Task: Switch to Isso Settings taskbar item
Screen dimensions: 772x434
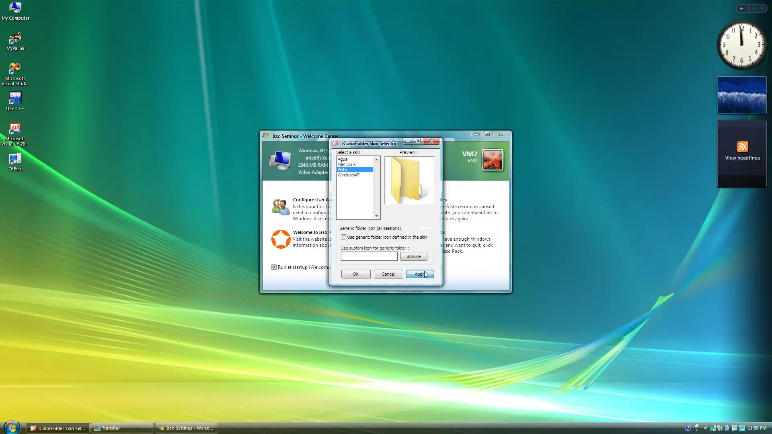Action: pyautogui.click(x=187, y=428)
